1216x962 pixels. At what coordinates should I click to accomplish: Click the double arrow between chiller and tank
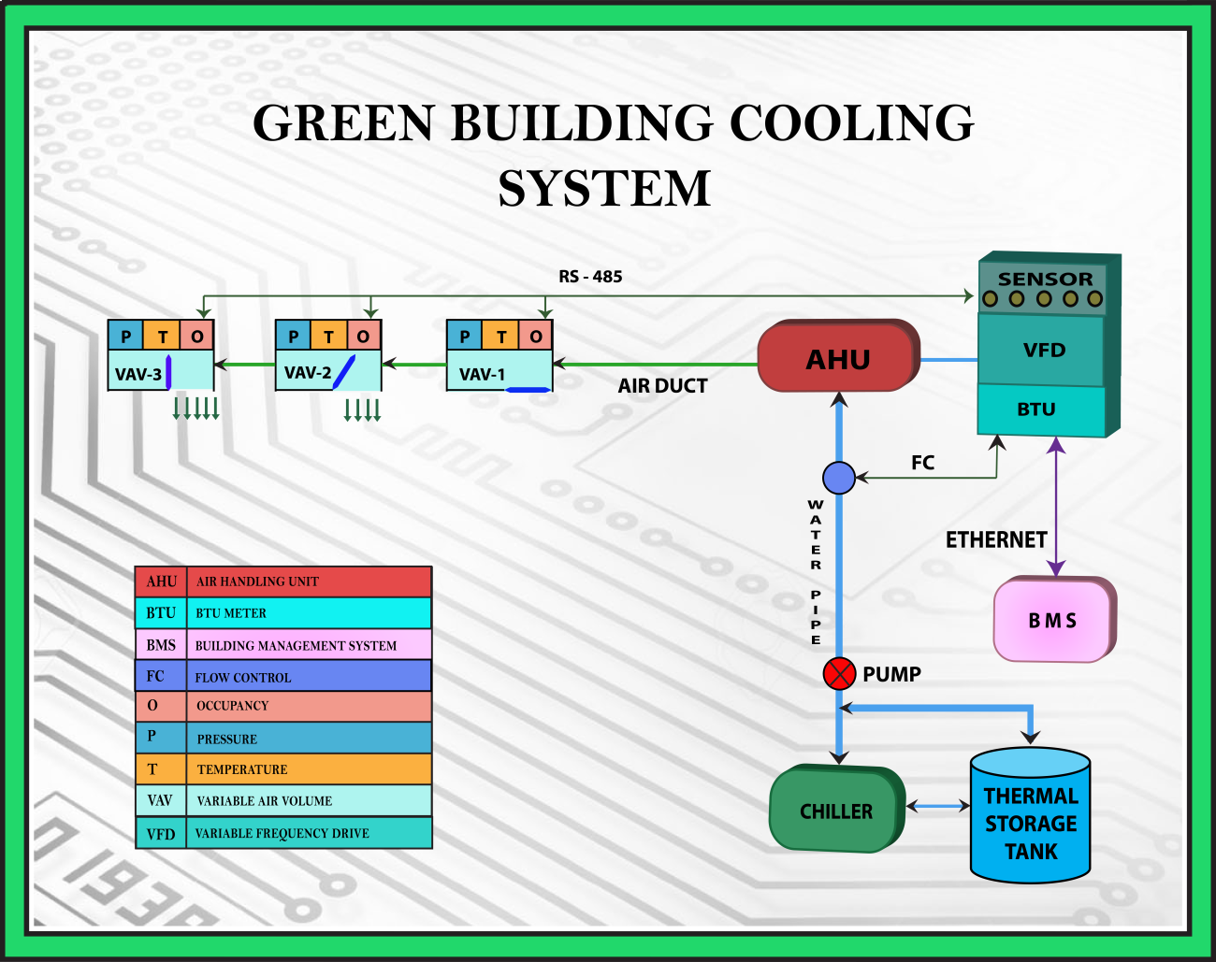938,805
